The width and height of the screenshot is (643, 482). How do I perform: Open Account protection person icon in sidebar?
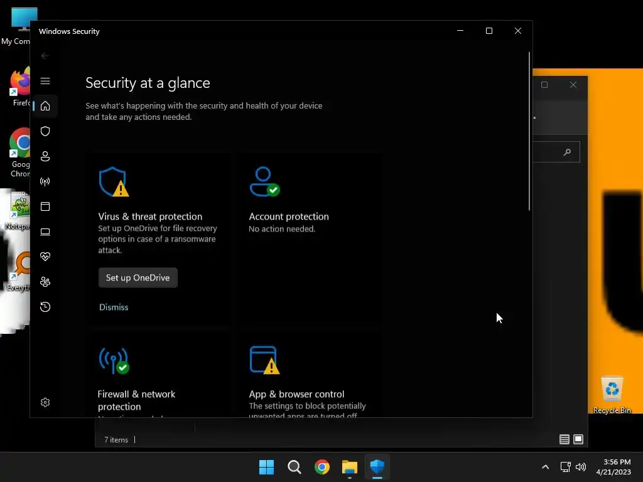(45, 156)
